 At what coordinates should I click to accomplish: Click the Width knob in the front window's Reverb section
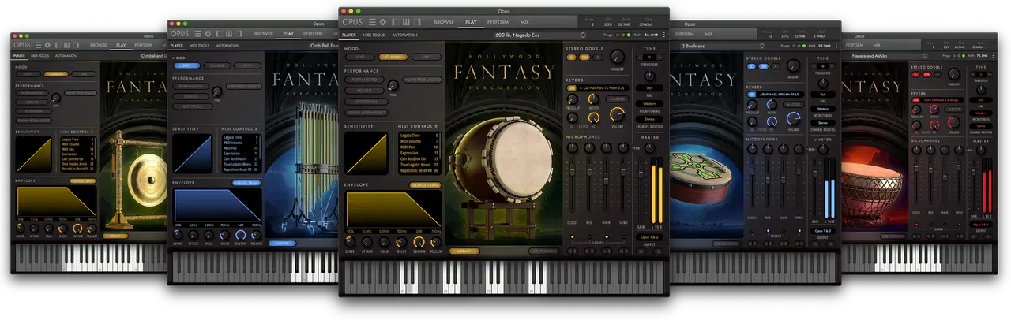point(594,99)
